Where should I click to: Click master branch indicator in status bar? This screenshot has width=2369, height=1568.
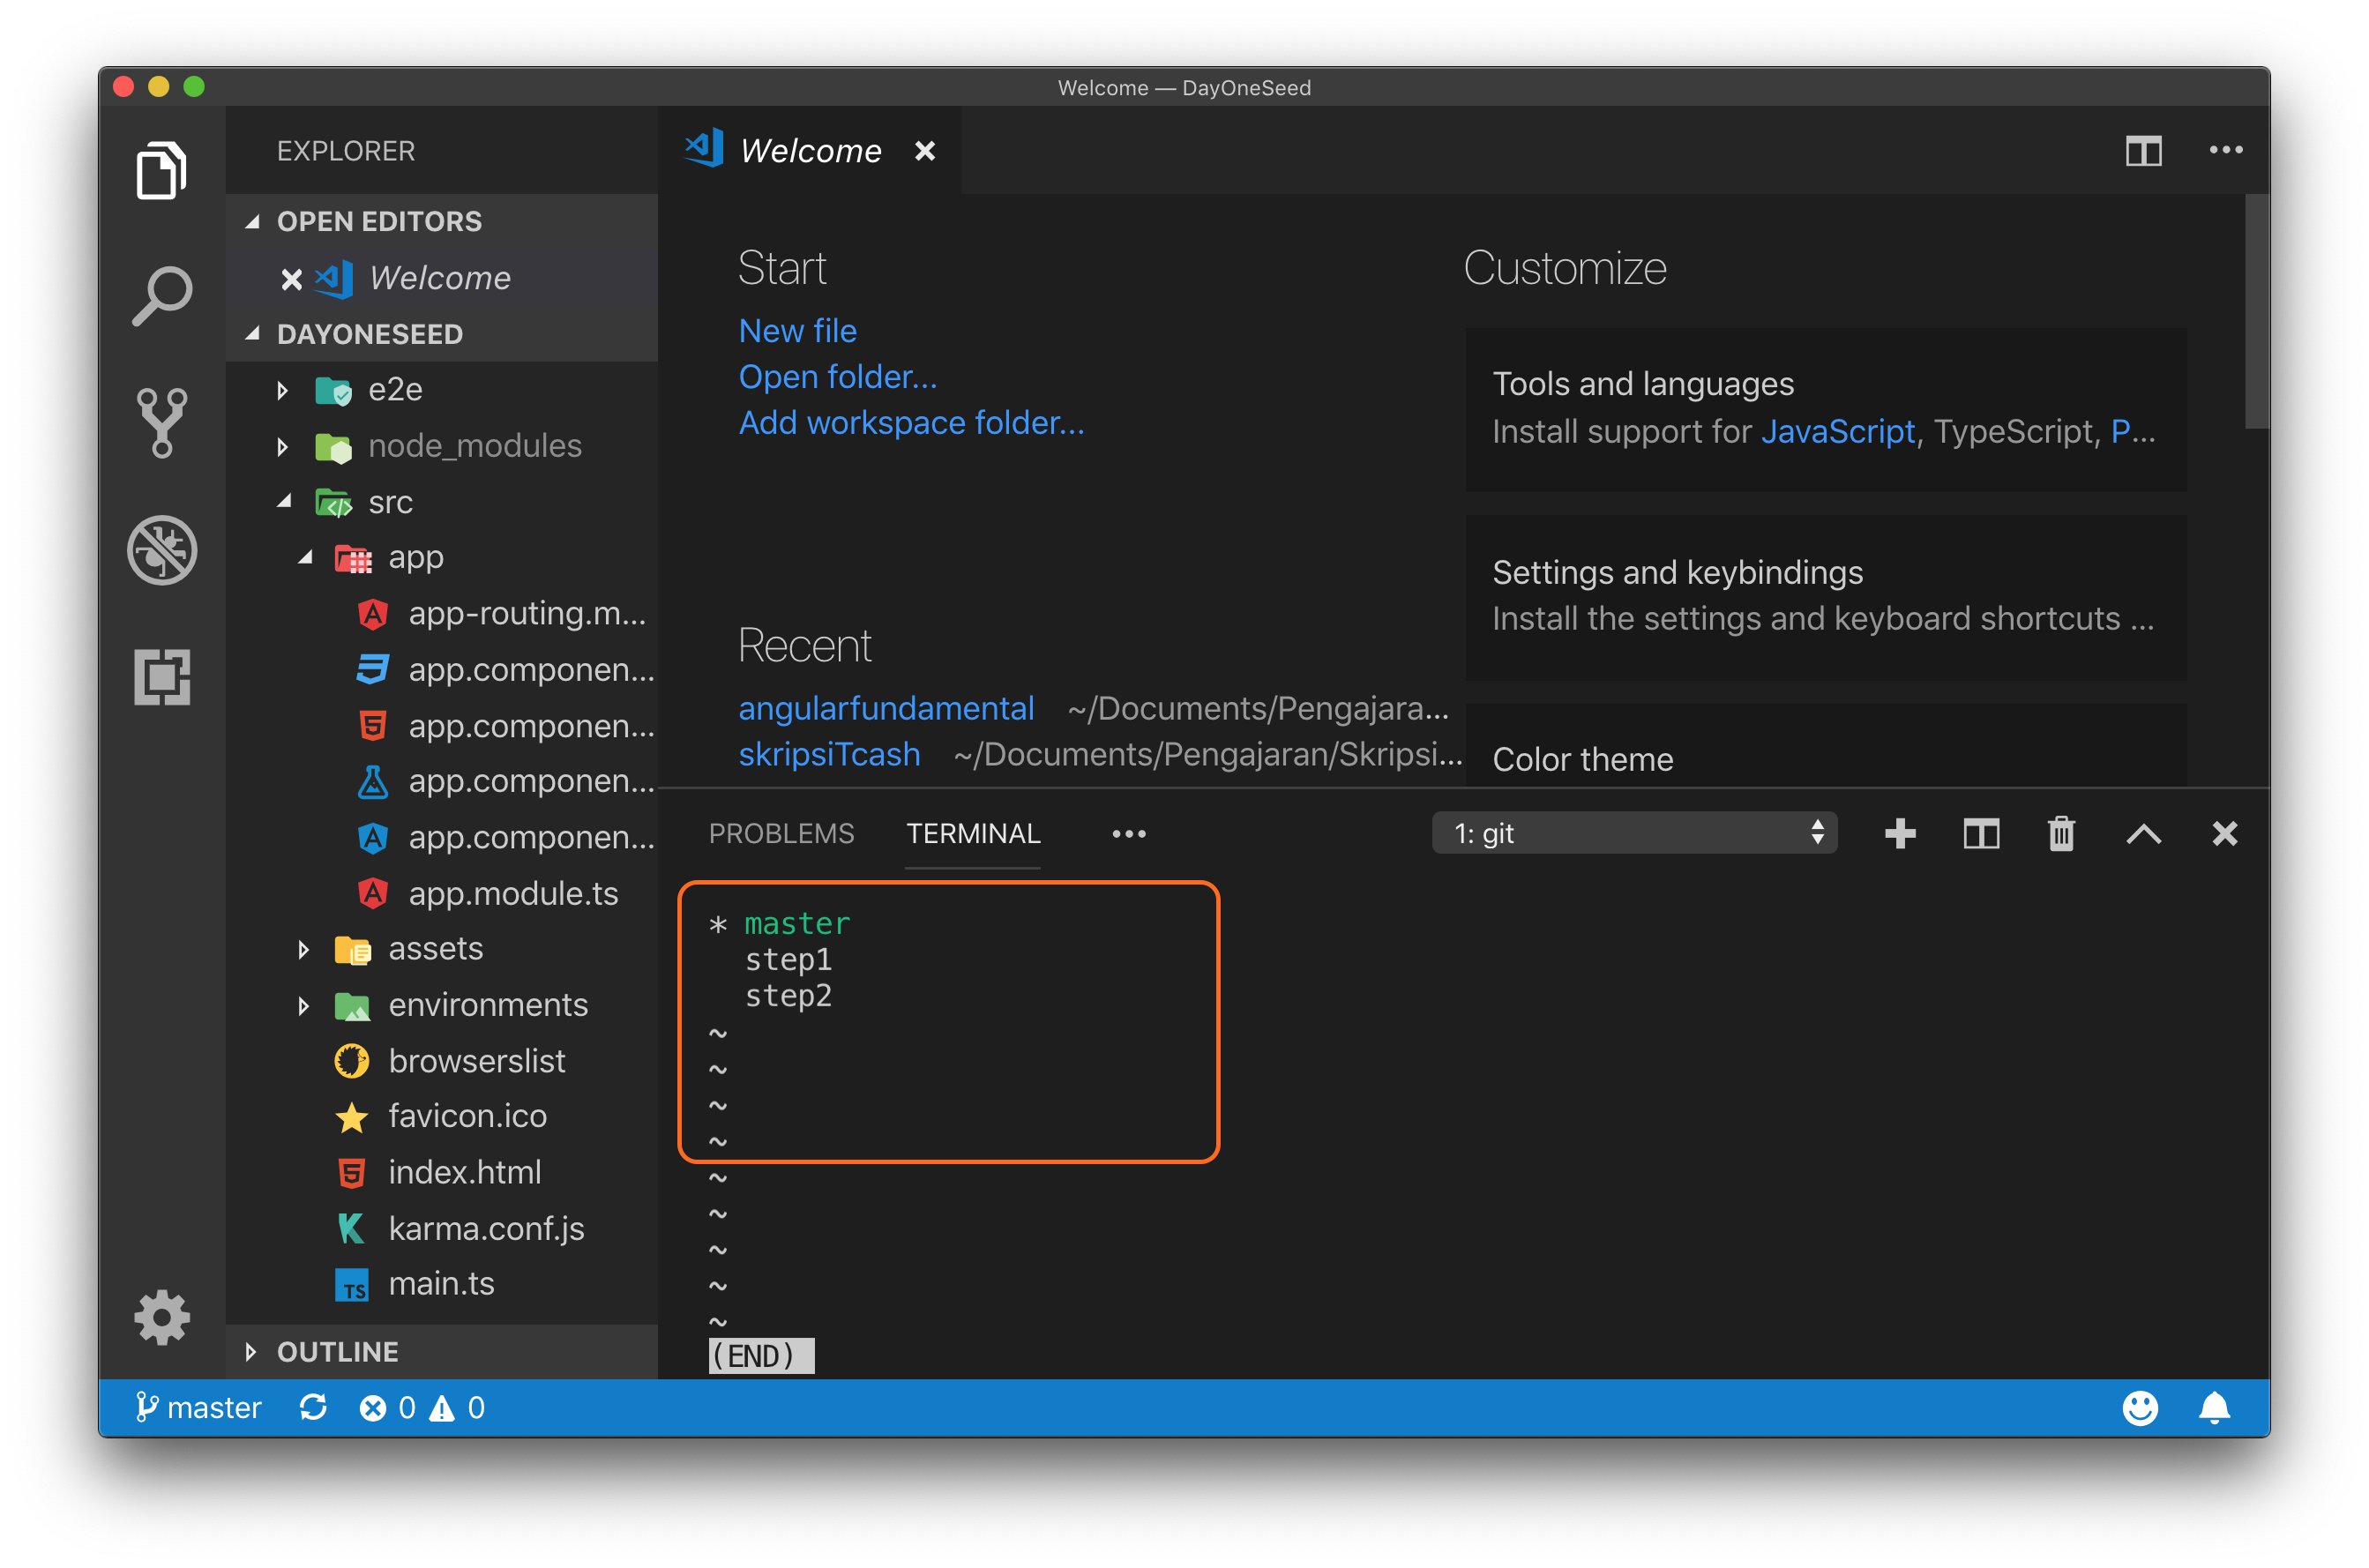(198, 1408)
